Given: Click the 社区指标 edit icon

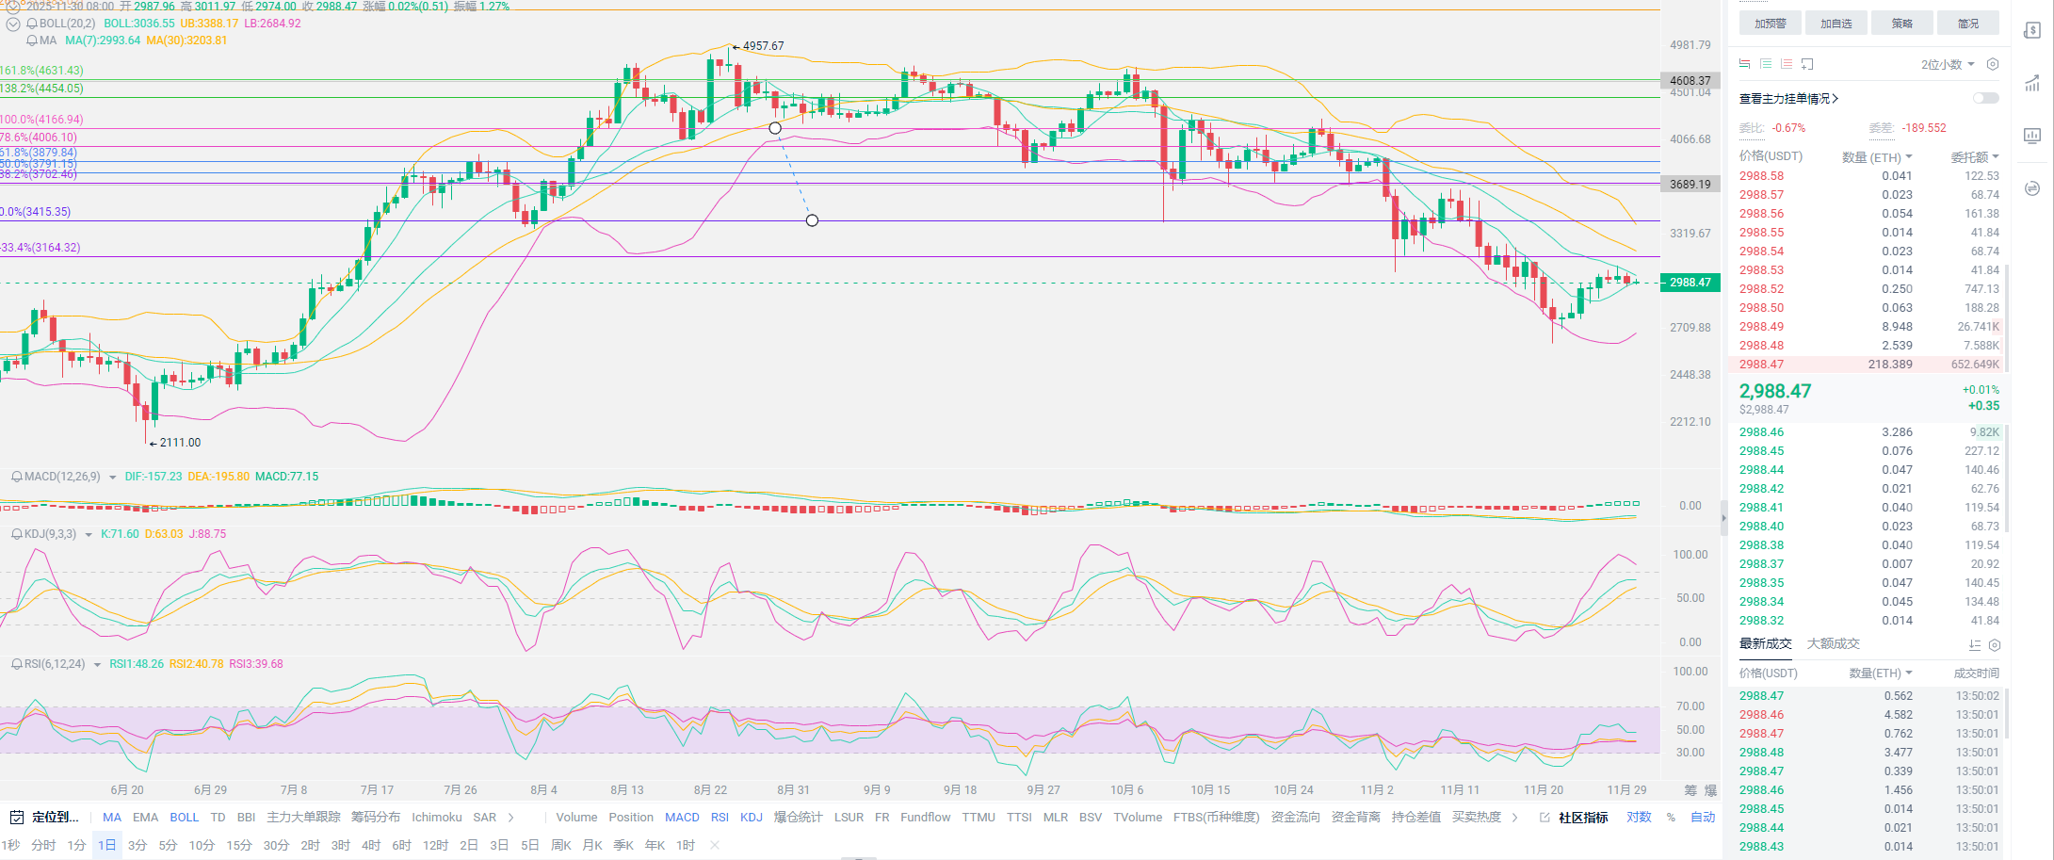Looking at the screenshot, I should pos(1545,818).
